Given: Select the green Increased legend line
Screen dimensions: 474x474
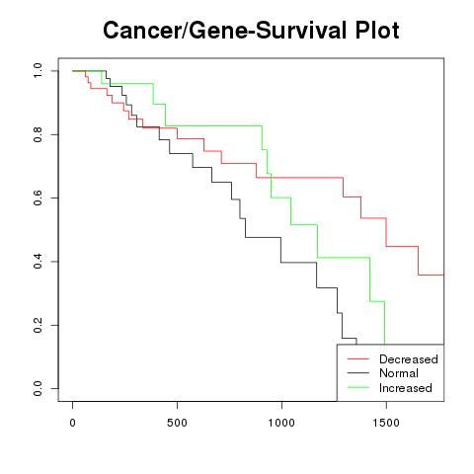Looking at the screenshot, I should pyautogui.click(x=358, y=387).
